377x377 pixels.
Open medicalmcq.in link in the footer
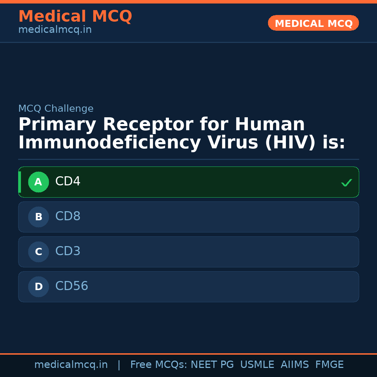(71, 365)
